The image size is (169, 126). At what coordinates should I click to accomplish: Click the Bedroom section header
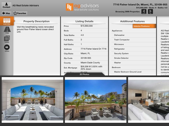pos(116,67)
